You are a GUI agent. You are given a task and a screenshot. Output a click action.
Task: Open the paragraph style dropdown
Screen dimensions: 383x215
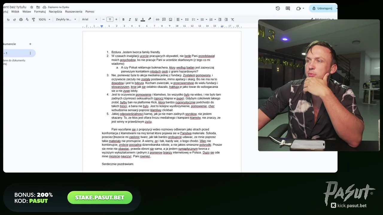(66, 19)
